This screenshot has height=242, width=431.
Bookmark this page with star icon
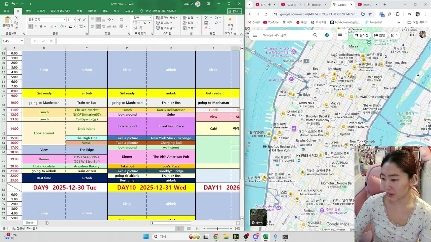[x=370, y=14]
